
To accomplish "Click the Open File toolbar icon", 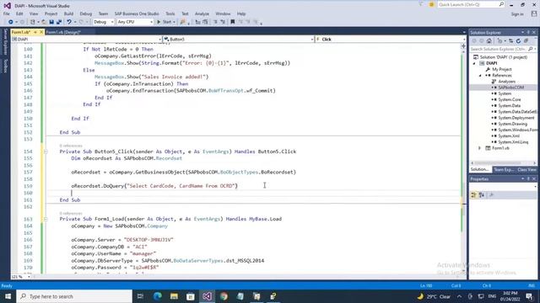I will [44, 22].
